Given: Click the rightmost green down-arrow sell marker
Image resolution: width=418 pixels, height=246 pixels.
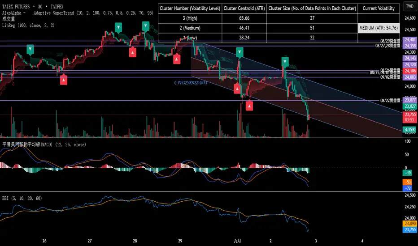Looking at the screenshot, I should point(285,62).
